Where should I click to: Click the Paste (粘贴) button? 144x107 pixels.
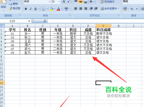pyautogui.click(x=3, y=4)
